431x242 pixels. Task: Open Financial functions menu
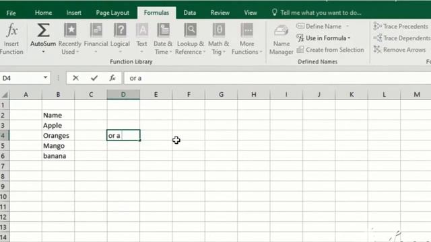(x=96, y=38)
